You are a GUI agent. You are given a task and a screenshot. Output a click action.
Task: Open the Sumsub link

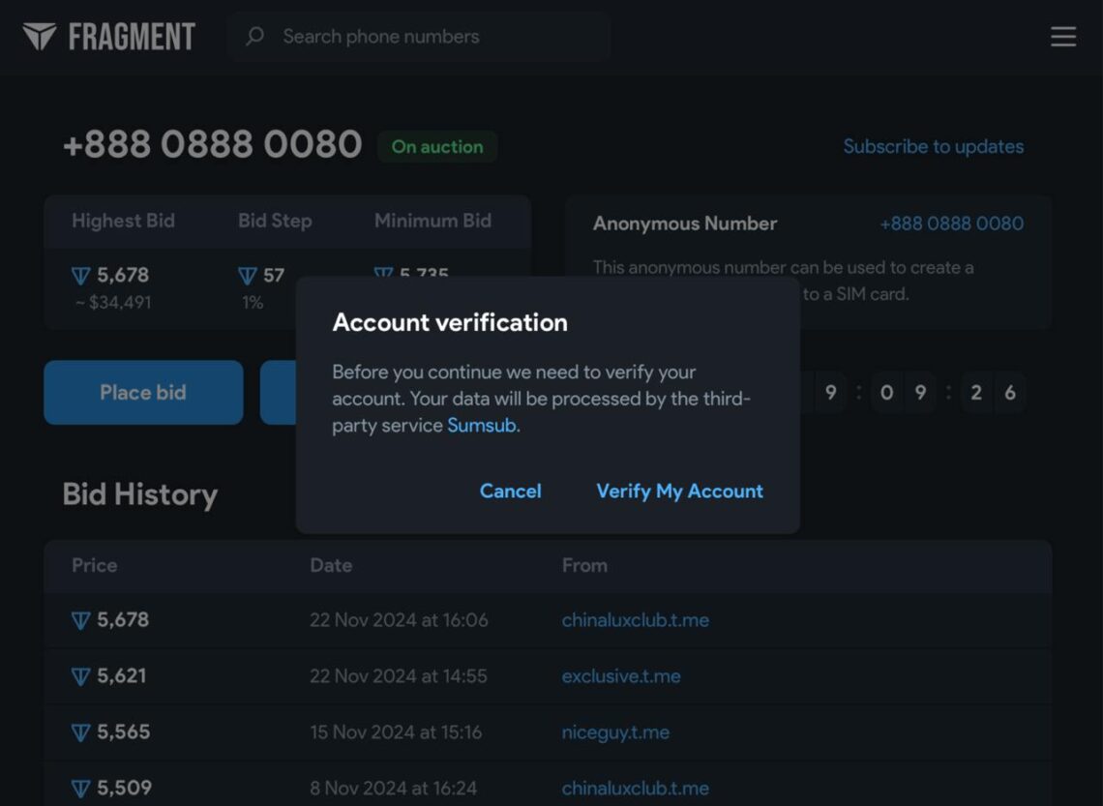click(x=482, y=426)
